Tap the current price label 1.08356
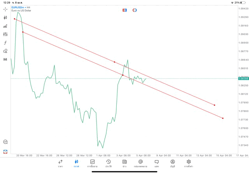This screenshot has height=174, width=249. click(243, 78)
